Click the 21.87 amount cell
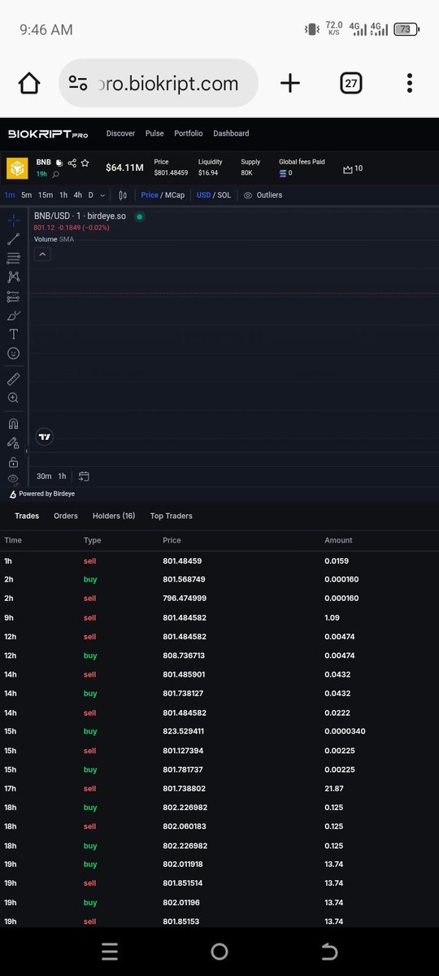 [x=333, y=788]
